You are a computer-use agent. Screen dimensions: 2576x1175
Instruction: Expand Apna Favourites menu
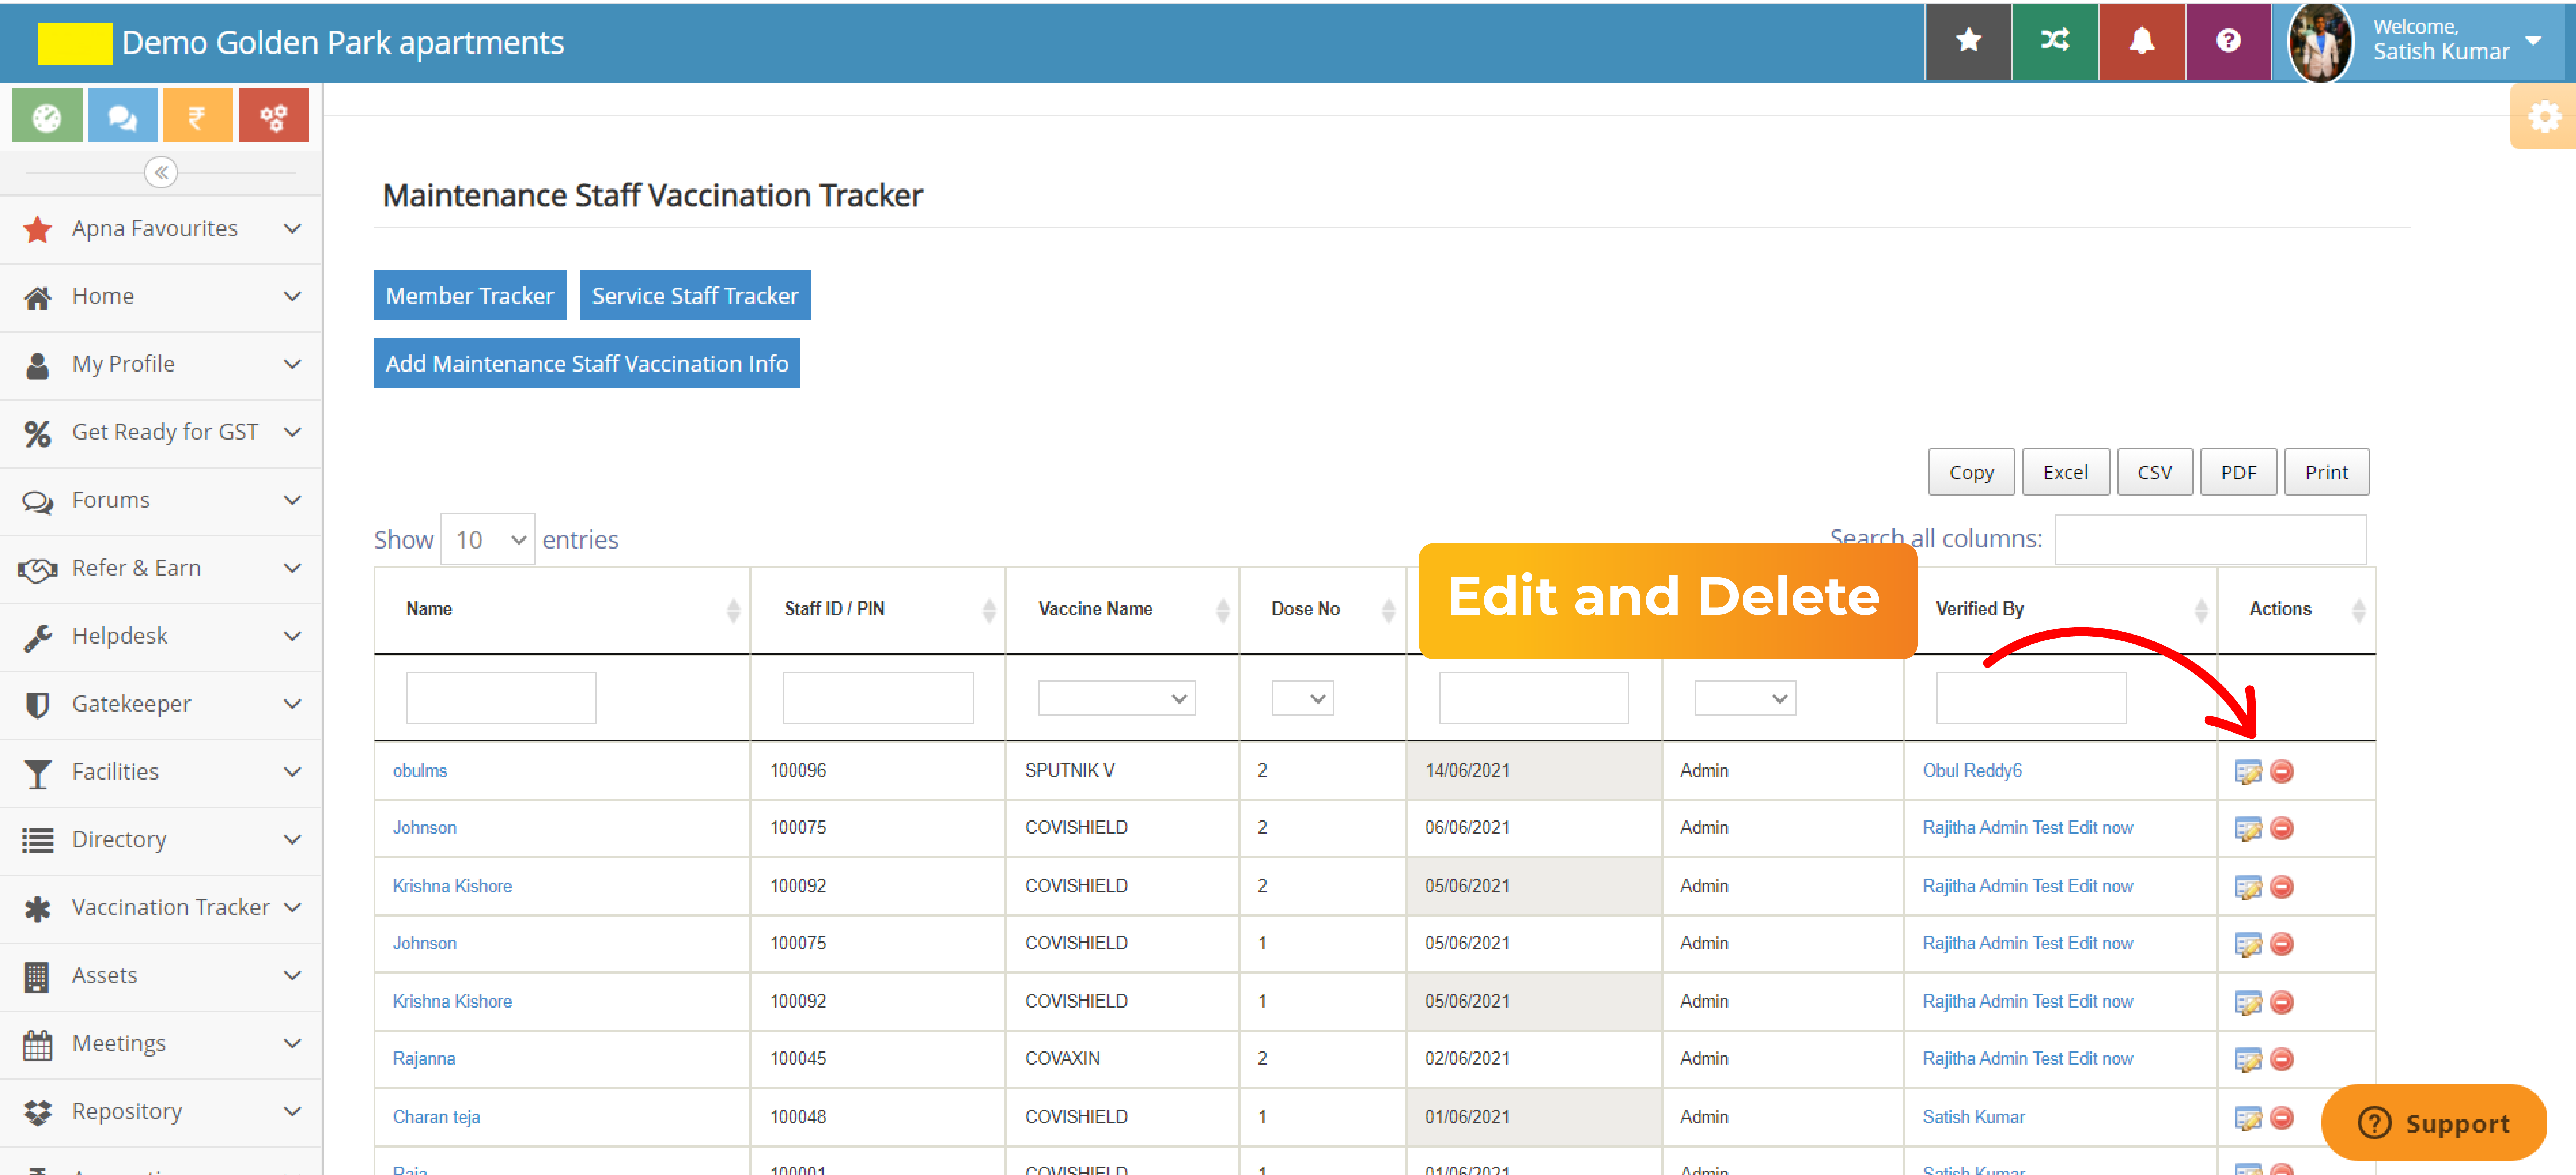161,229
